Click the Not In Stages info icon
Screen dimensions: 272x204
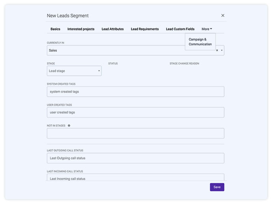point(69,125)
